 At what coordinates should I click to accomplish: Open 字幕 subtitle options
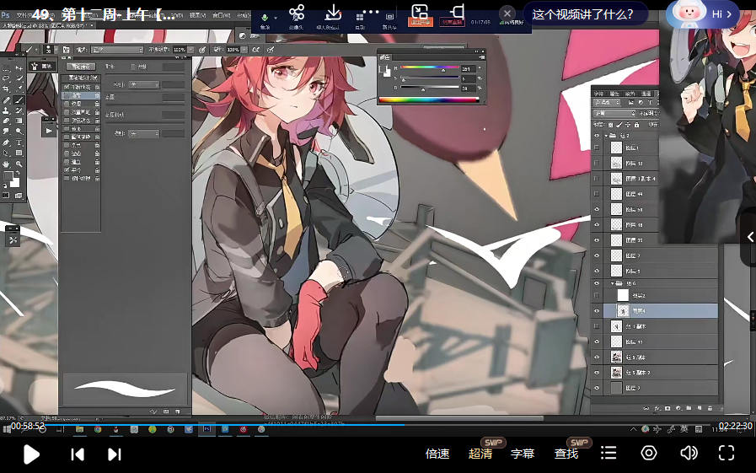[523, 454]
